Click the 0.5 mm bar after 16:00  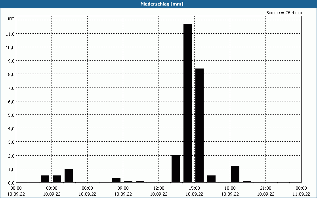(212, 179)
